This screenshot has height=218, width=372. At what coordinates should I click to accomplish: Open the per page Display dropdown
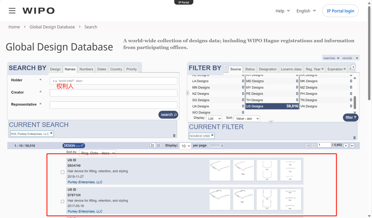tap(185, 146)
